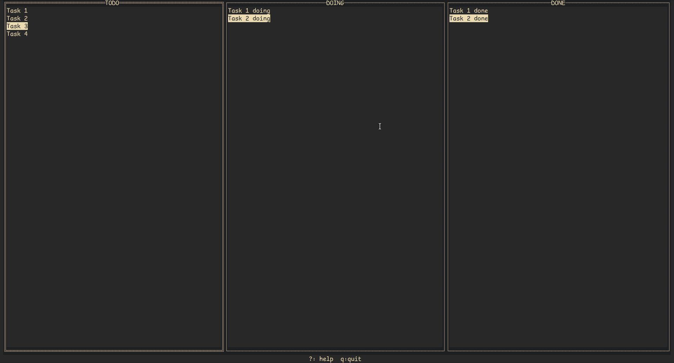
Task: Click the '?: help' hint in footer
Action: coord(321,359)
